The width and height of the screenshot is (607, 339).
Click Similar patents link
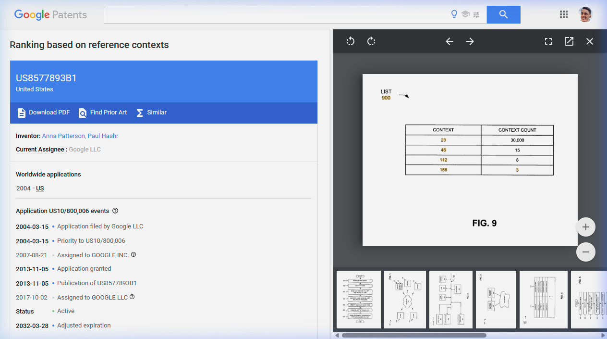(x=151, y=113)
